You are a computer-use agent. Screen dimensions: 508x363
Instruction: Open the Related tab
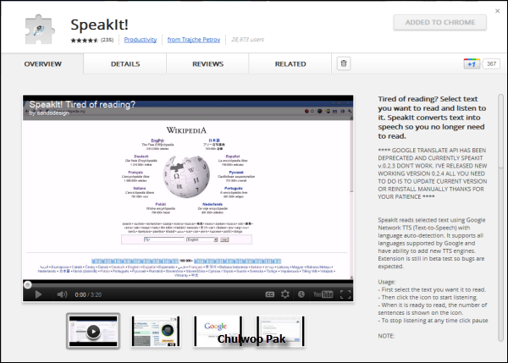pos(290,63)
